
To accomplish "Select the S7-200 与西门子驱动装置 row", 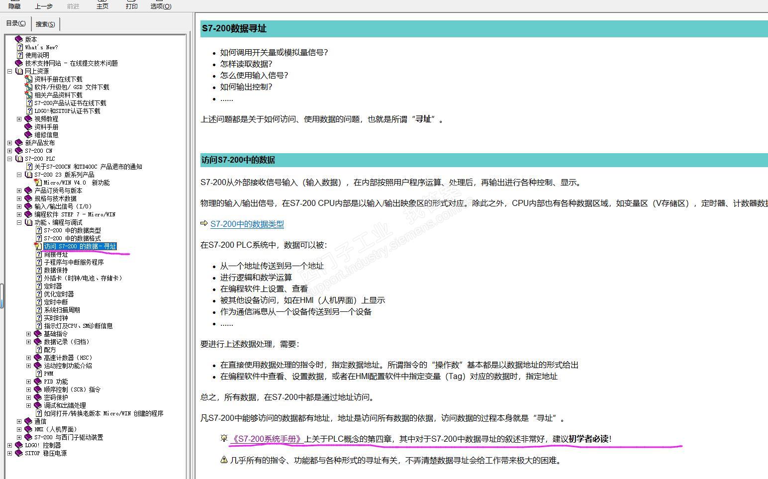I will coord(69,437).
